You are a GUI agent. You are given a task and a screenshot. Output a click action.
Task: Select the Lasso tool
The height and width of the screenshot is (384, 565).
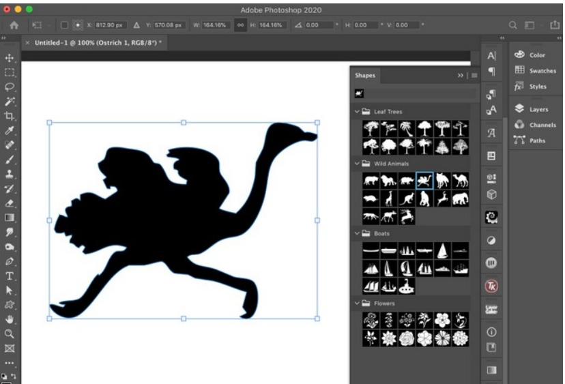point(10,87)
